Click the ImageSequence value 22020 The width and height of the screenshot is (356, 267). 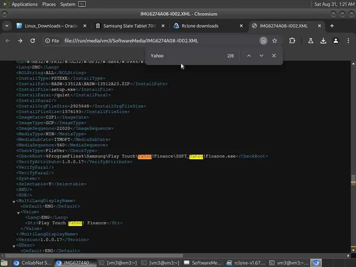pos(63,128)
